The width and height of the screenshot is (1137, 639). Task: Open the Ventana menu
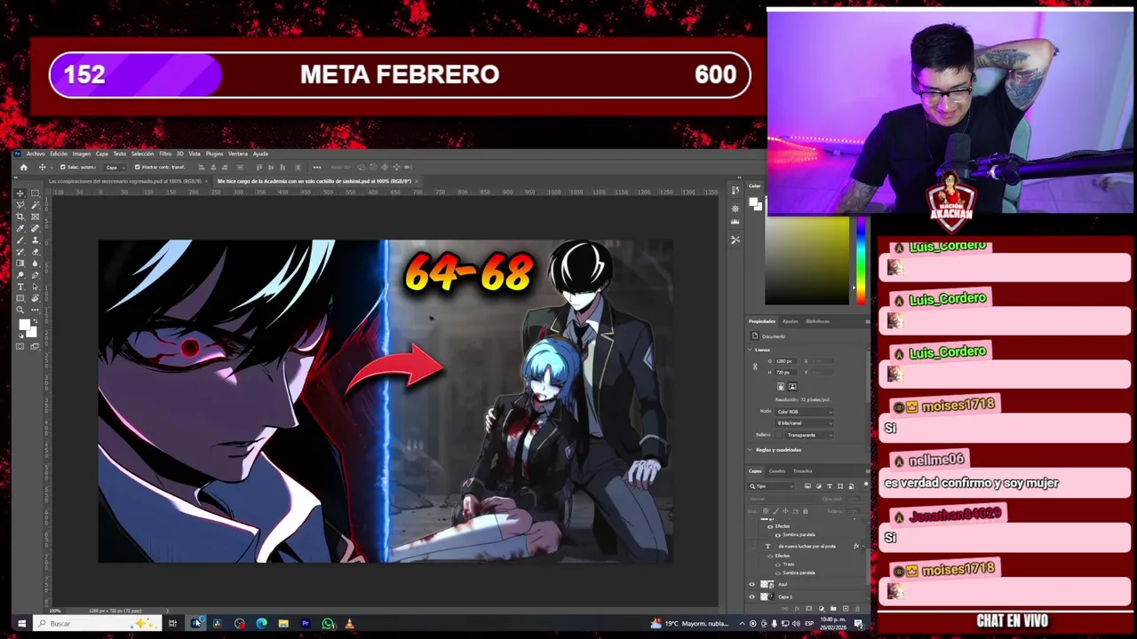pyautogui.click(x=238, y=154)
